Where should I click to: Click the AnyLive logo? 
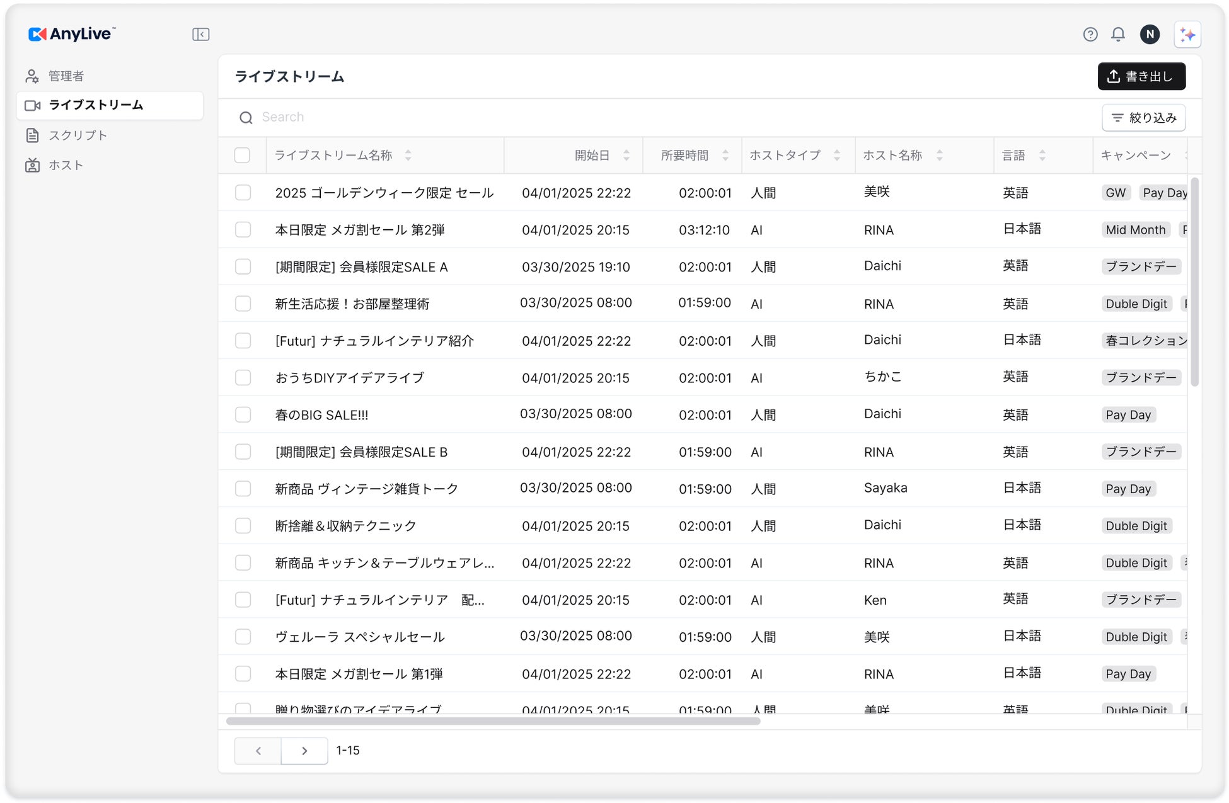point(70,34)
